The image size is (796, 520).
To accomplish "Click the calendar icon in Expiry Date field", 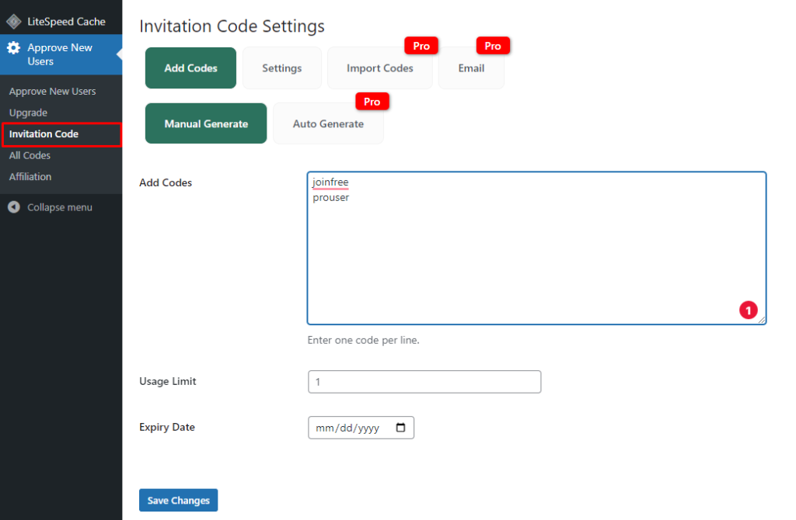I will [x=400, y=428].
